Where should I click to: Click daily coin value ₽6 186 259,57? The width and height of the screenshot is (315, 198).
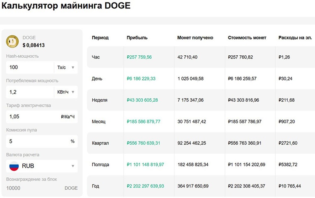coord(242,78)
